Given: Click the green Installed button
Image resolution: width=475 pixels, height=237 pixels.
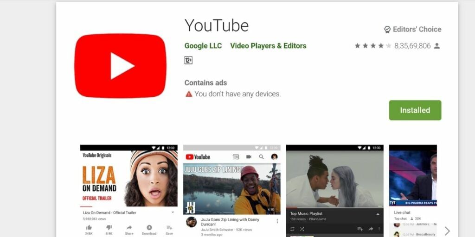Looking at the screenshot, I should coord(415,110).
